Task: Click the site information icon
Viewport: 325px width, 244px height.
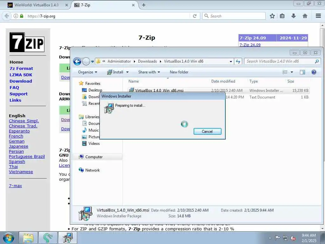Action: [16, 16]
